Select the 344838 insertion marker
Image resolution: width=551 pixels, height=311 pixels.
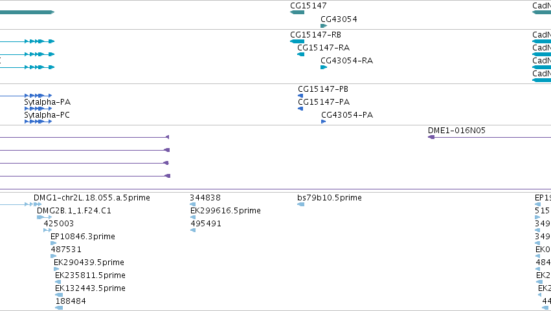click(x=192, y=204)
